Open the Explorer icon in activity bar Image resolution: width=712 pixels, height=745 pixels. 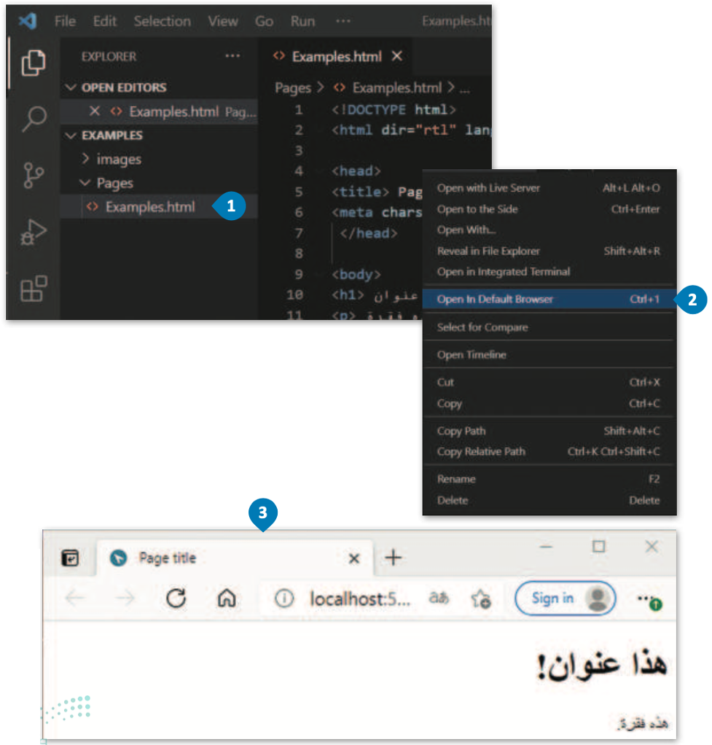pos(34,63)
